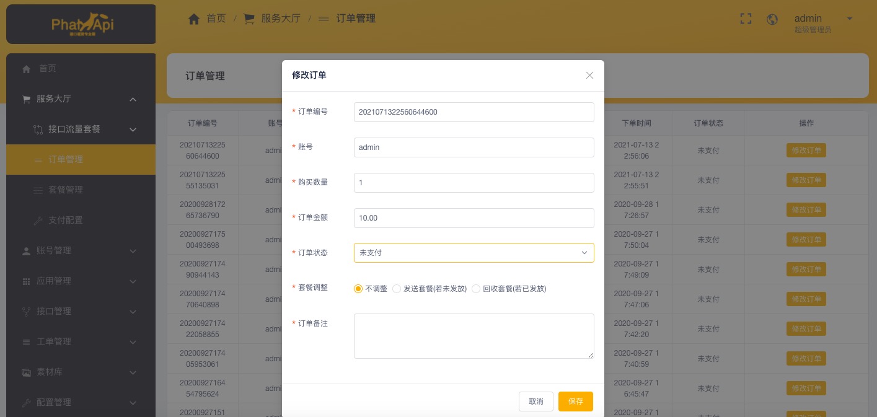Click the person icon beside 账号管理
Screen dimensions: 877x417
tap(26, 251)
